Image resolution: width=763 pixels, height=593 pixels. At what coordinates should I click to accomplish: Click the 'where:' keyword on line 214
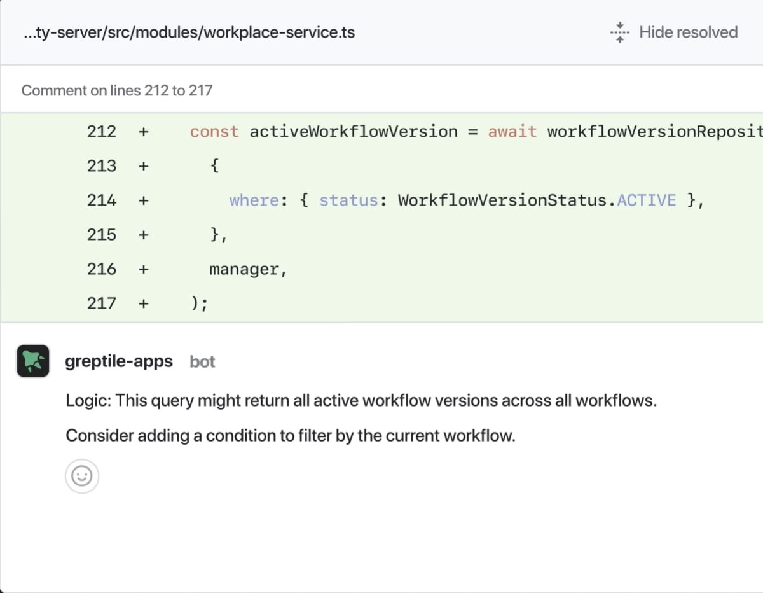click(x=259, y=200)
